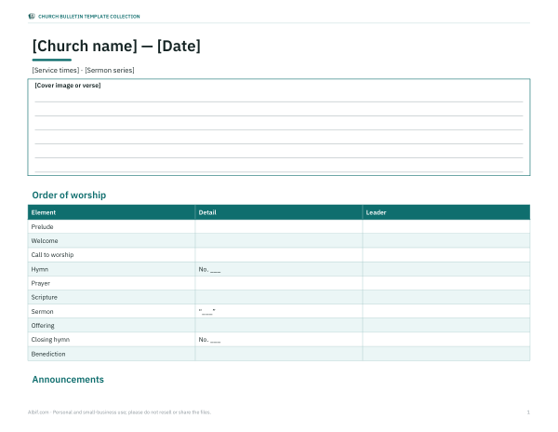Click the church bulletin logo icon
Screen dimensions: 558x432
point(32,16)
